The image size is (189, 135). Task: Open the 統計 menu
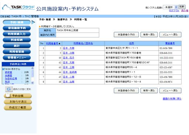[17, 46]
